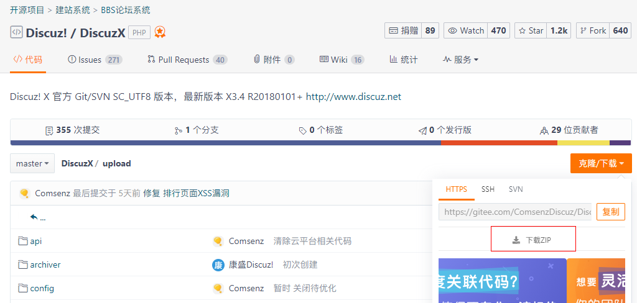This screenshot has height=303, width=637.
Task: Open the 服务 dropdown menu
Action: click(460, 60)
